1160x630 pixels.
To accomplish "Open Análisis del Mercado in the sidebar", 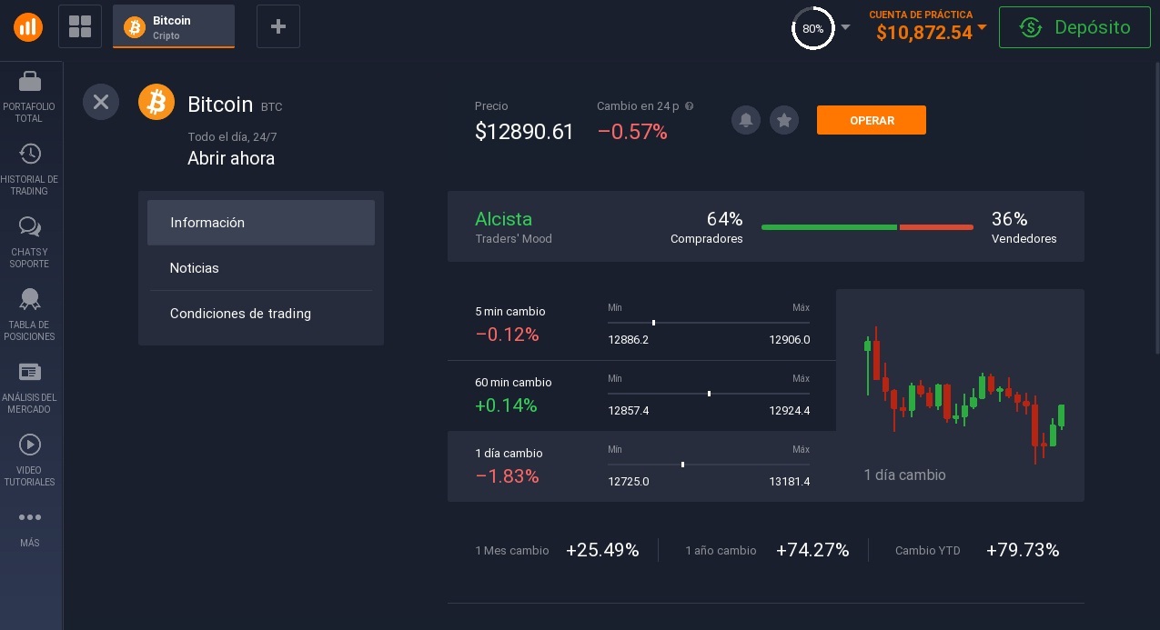I will point(29,387).
